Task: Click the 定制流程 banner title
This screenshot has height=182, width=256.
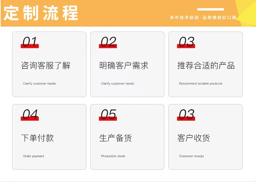Action: pos(41,13)
